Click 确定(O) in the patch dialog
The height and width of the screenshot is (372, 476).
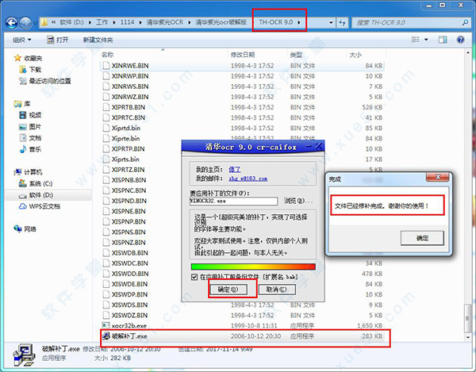coord(228,290)
